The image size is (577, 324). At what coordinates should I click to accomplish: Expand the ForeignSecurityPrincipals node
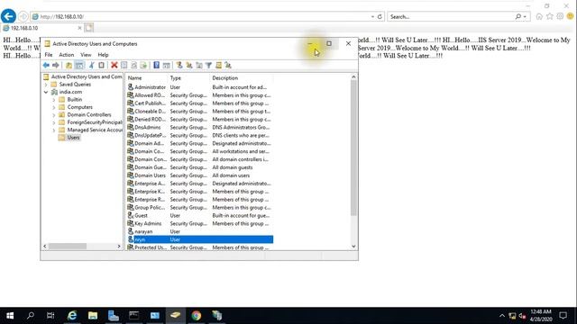[54, 122]
